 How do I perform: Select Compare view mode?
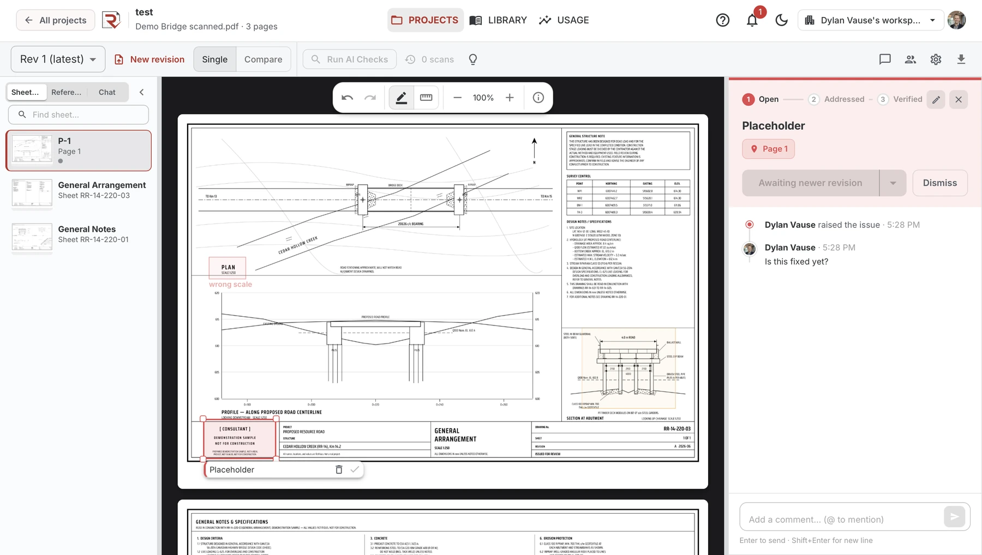click(x=263, y=59)
